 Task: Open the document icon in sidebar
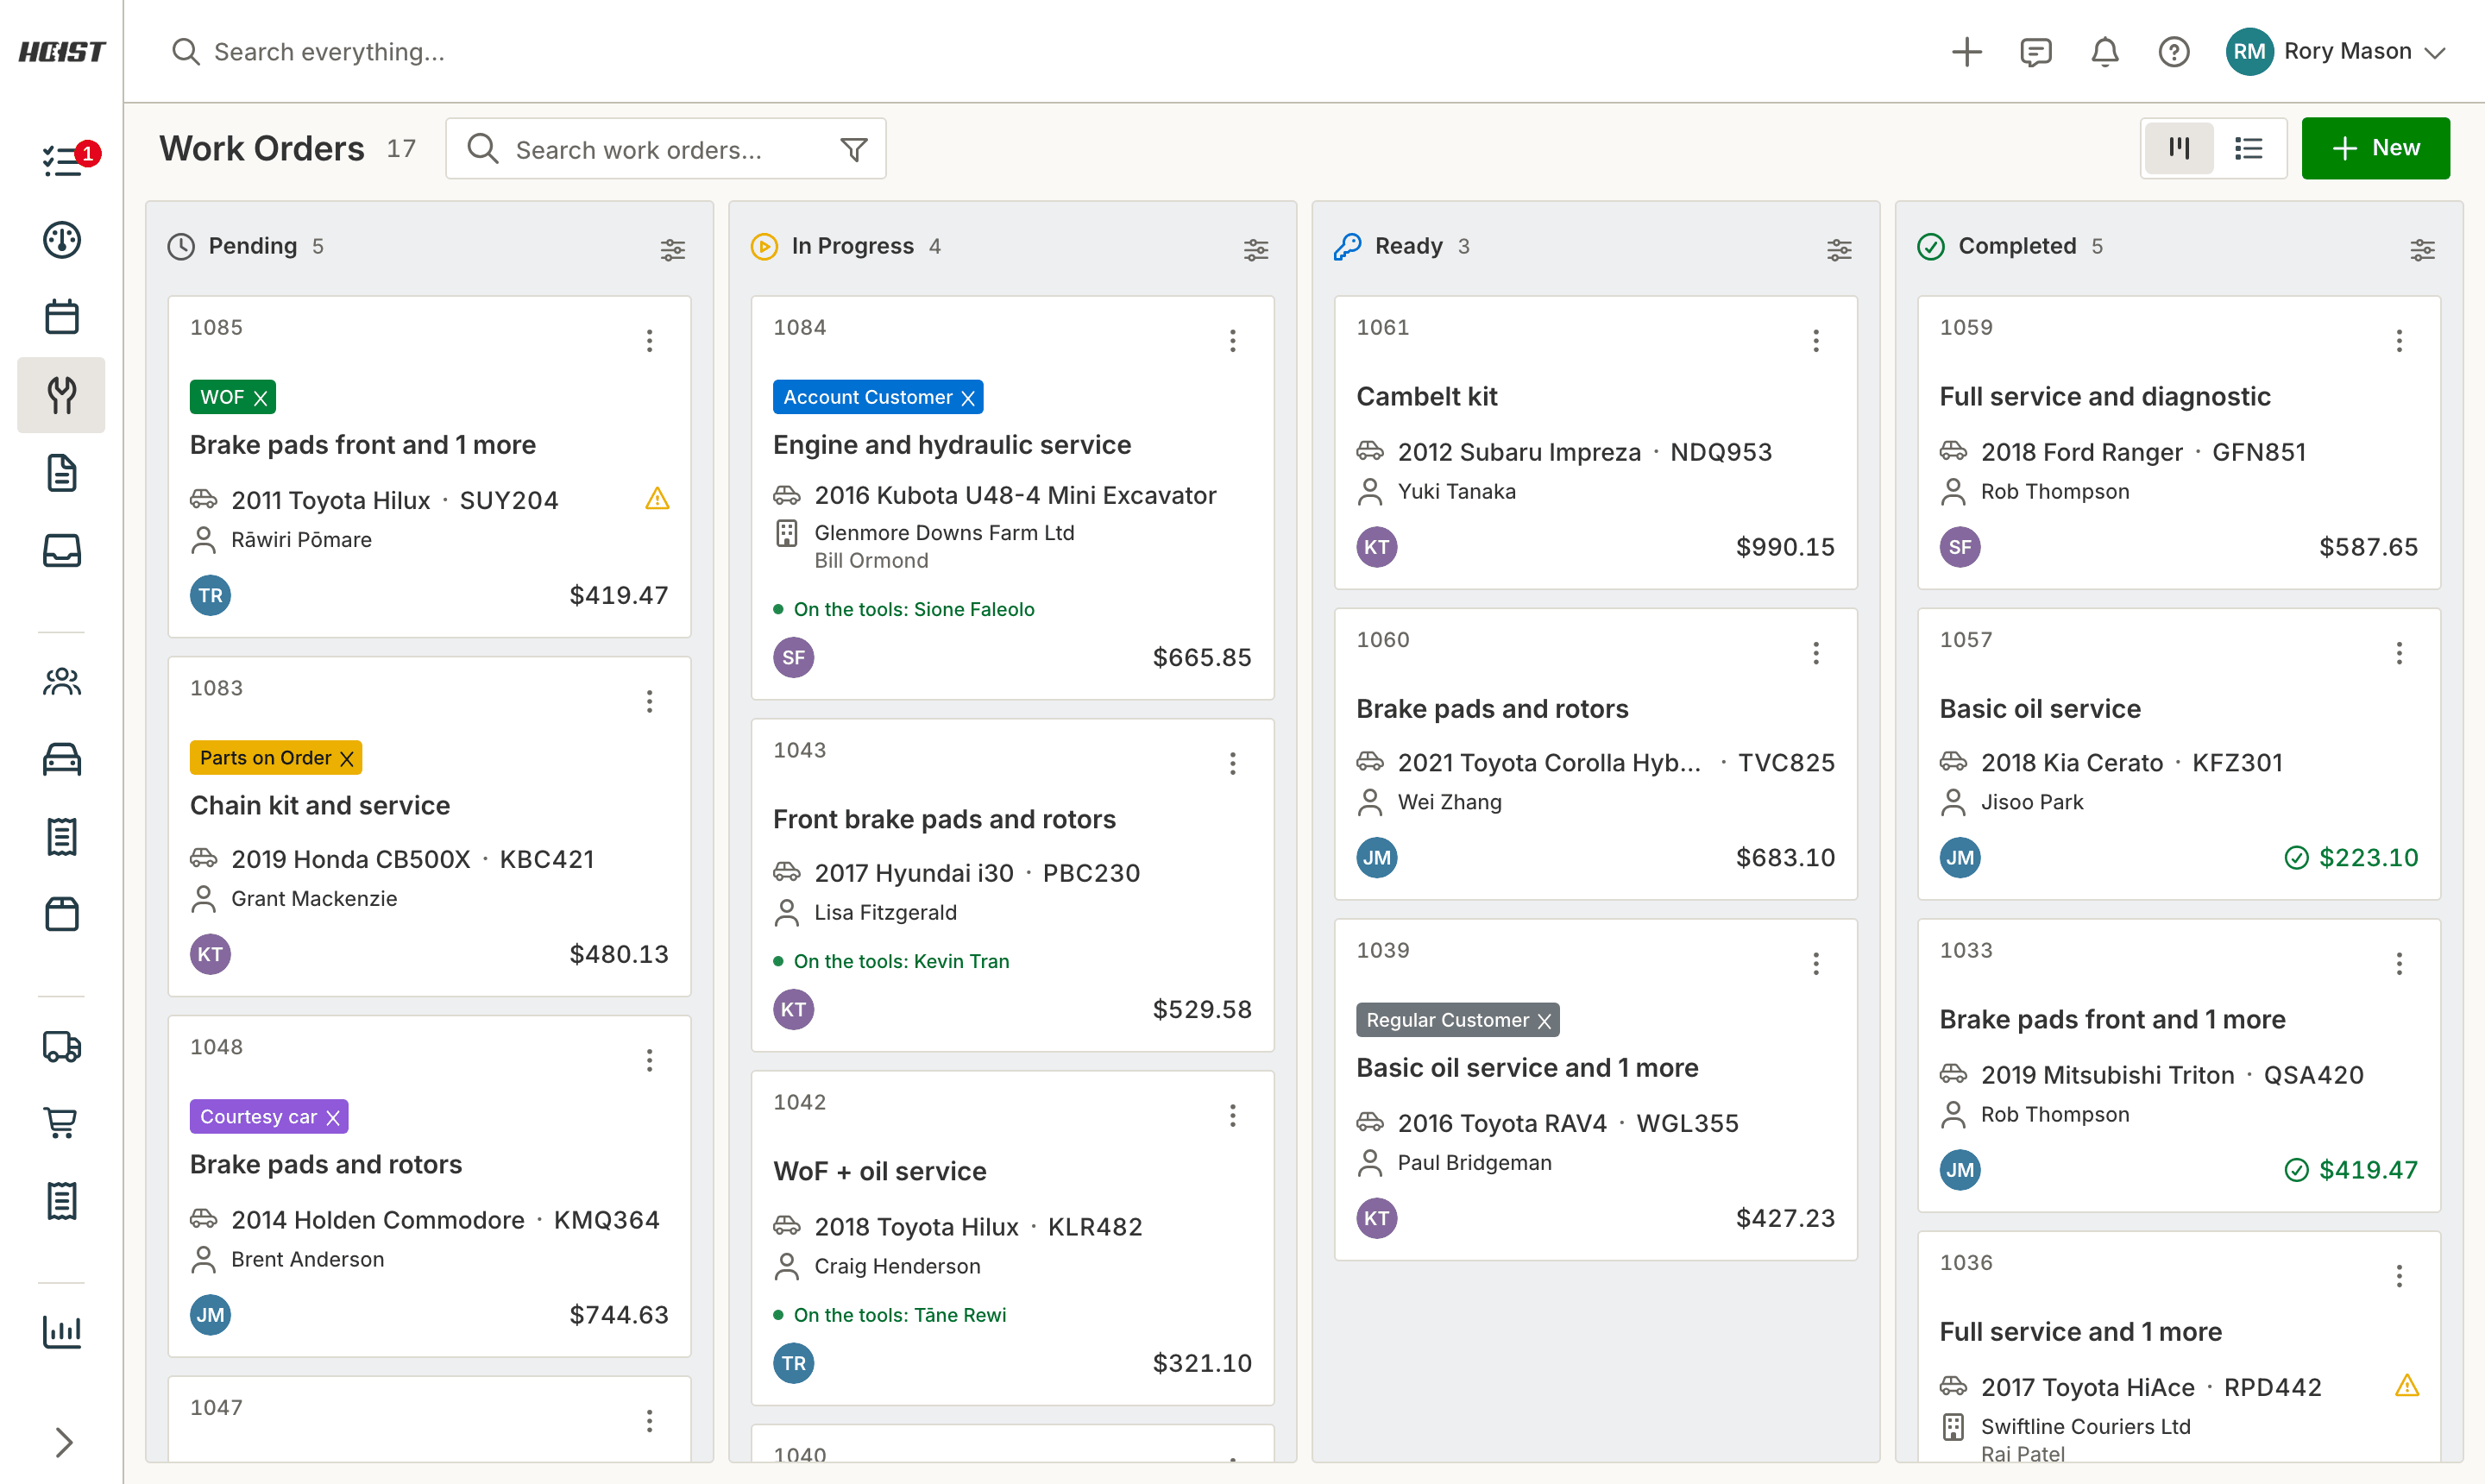[x=62, y=473]
